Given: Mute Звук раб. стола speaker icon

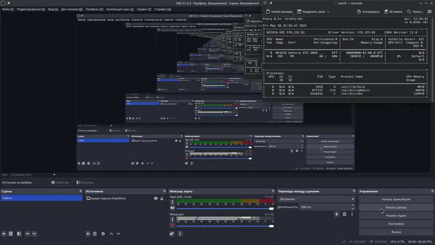Looking at the screenshot, I should click(x=172, y=208).
